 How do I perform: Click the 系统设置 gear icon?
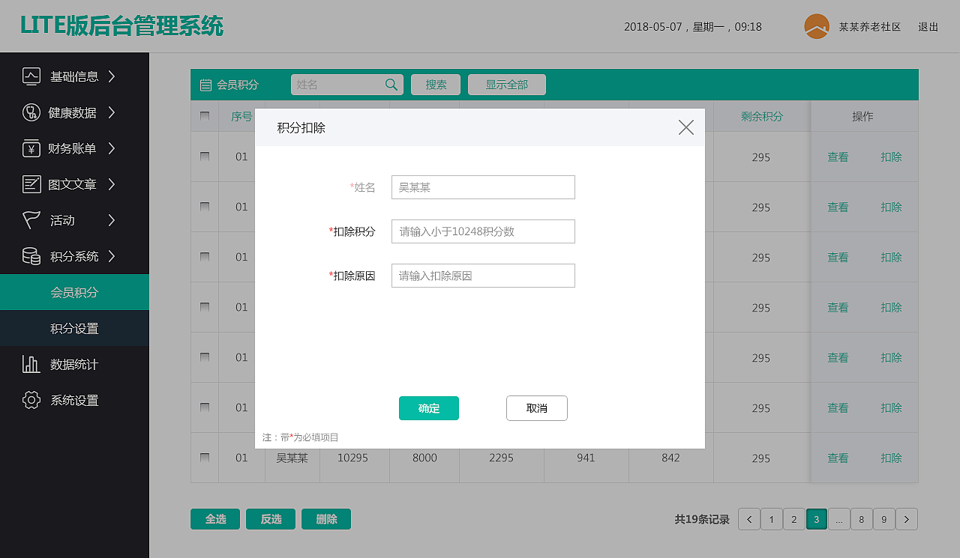[x=31, y=400]
